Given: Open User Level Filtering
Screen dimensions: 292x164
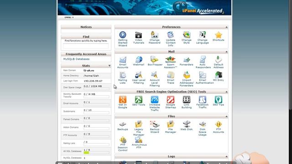Looking at the screenshot, I should click(139, 75).
